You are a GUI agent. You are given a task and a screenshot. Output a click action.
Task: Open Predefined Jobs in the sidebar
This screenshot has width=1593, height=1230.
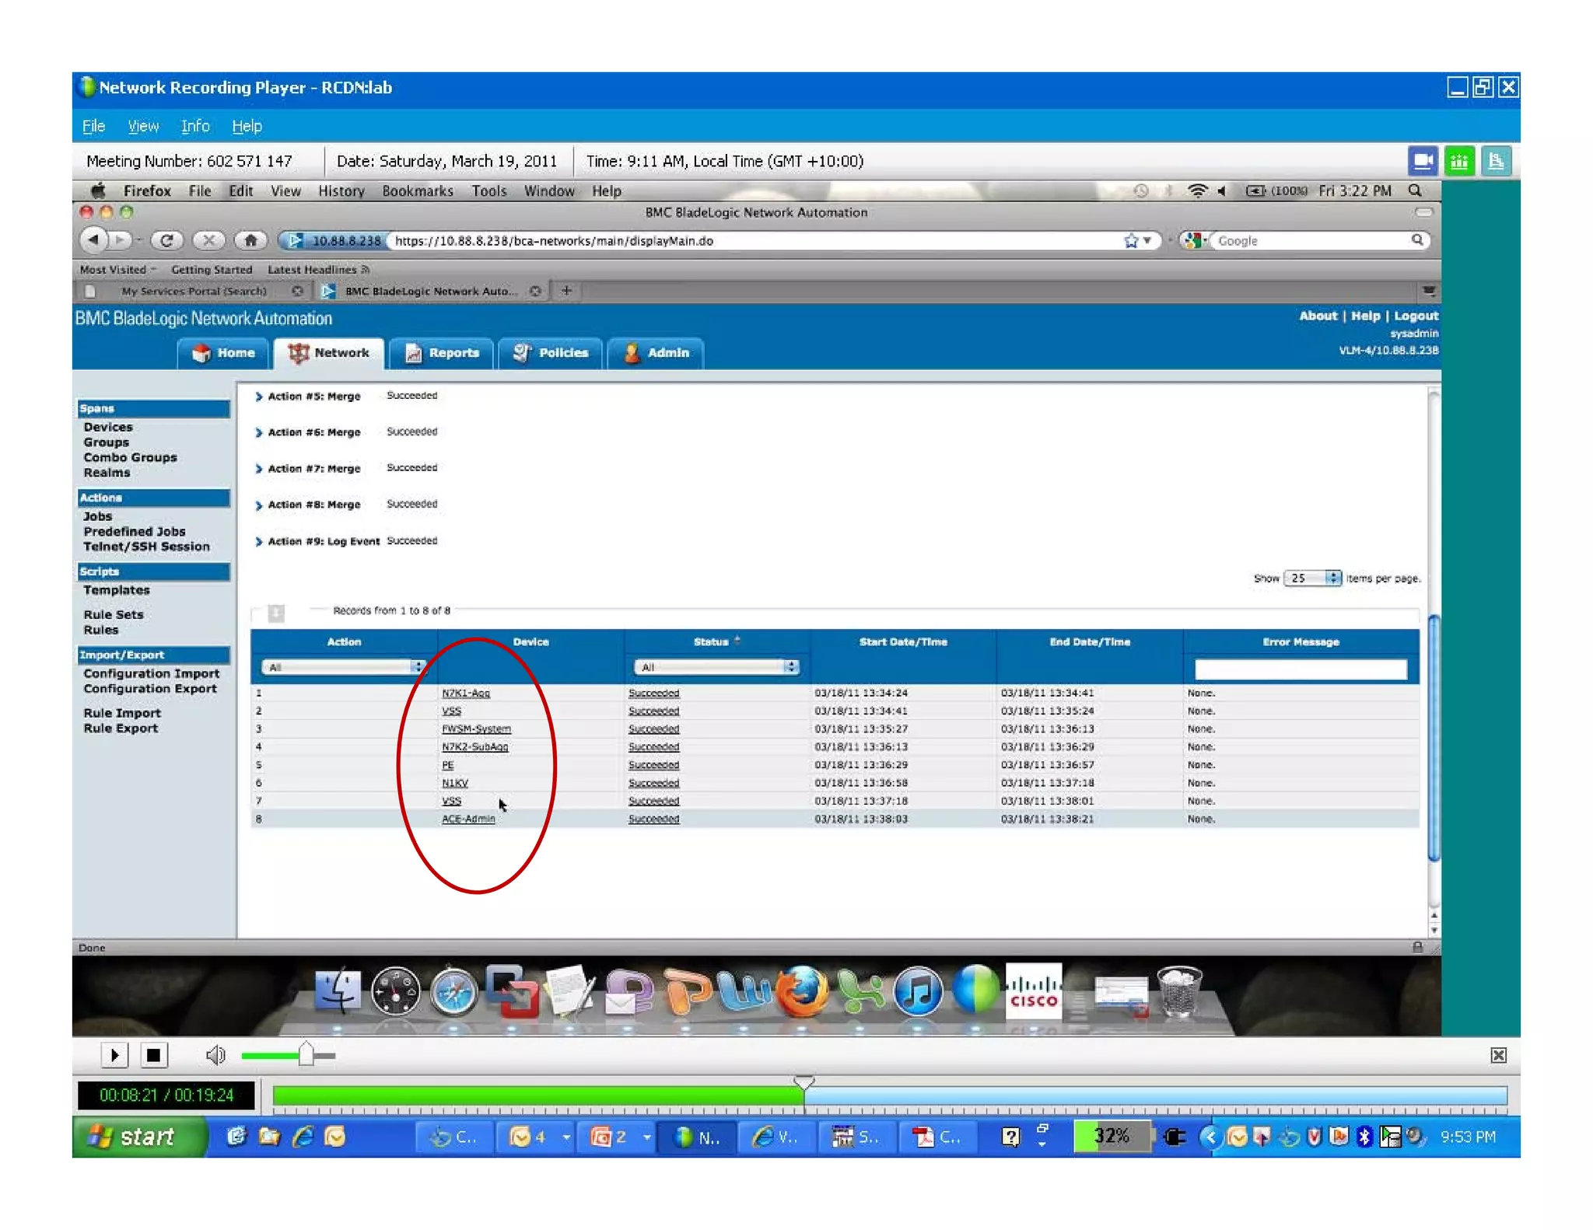coord(135,532)
